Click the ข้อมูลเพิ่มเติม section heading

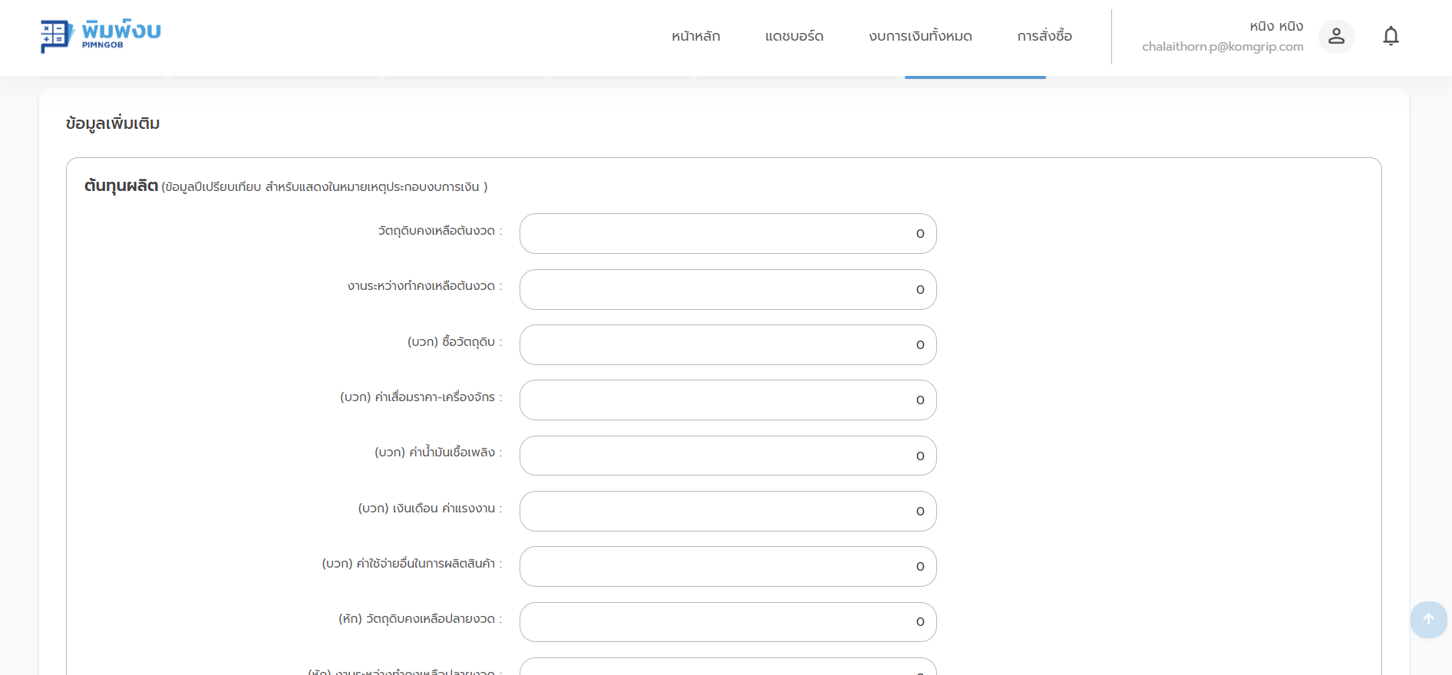pyautogui.click(x=113, y=123)
